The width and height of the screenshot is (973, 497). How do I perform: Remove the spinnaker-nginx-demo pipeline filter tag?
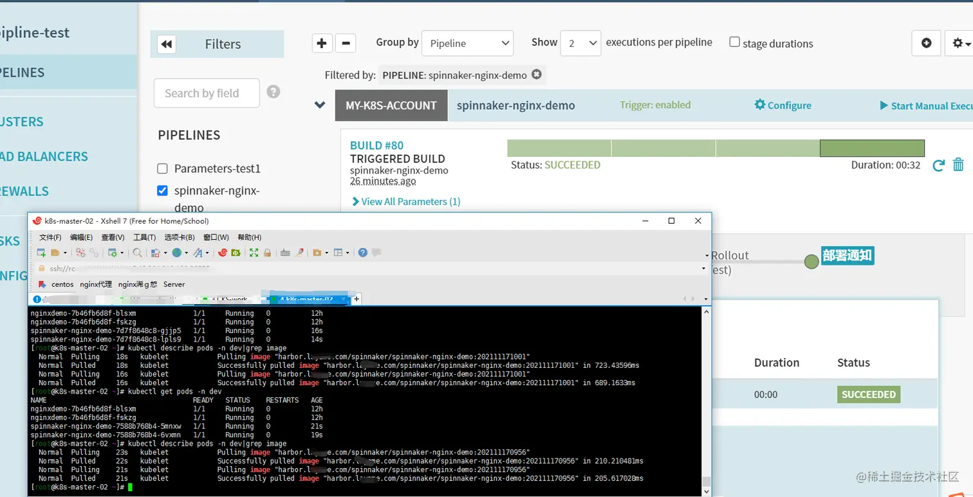click(x=536, y=75)
